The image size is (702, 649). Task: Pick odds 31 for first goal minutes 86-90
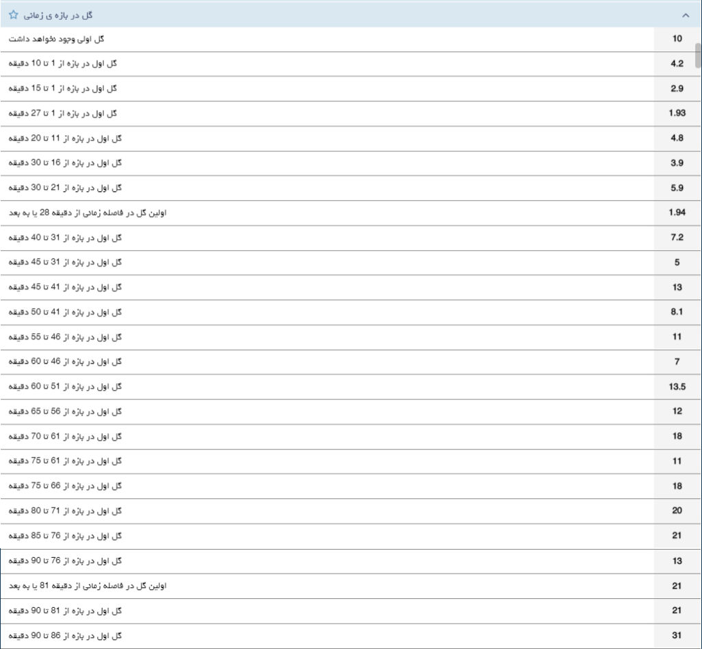(x=677, y=635)
